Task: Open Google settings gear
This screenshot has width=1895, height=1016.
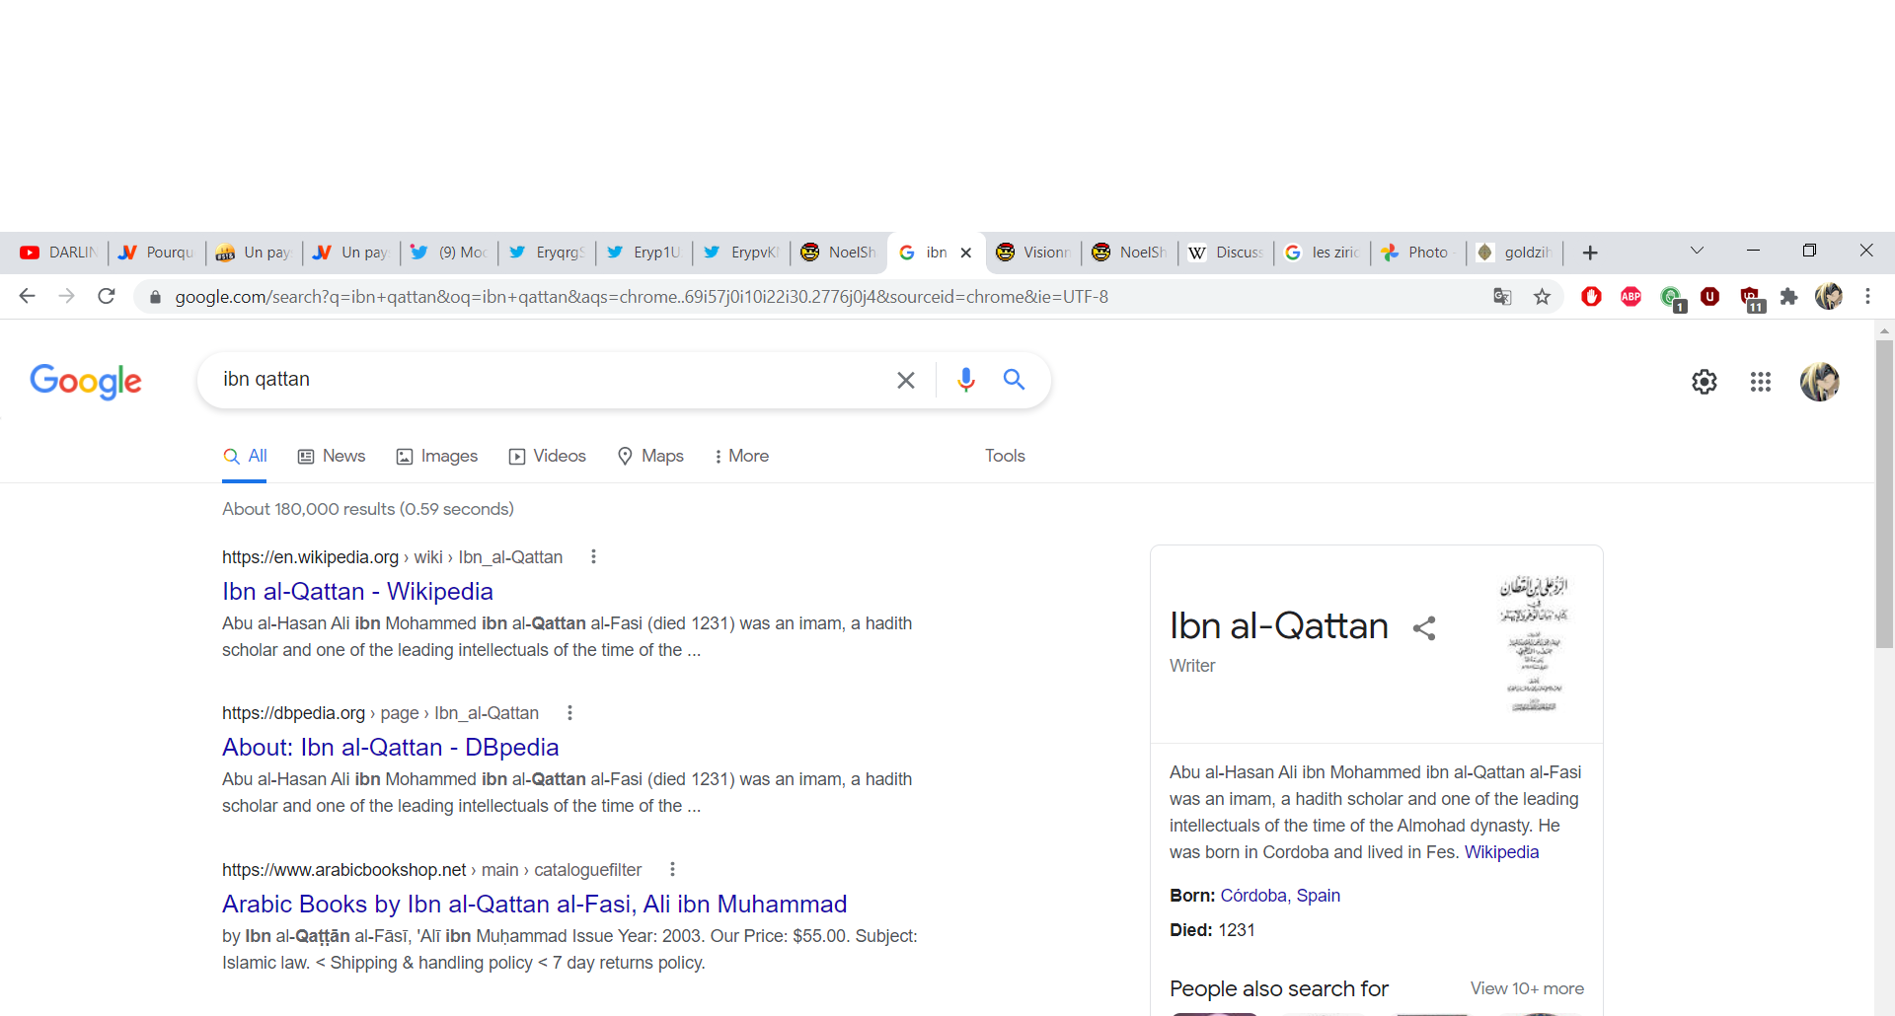Action: (x=1704, y=382)
